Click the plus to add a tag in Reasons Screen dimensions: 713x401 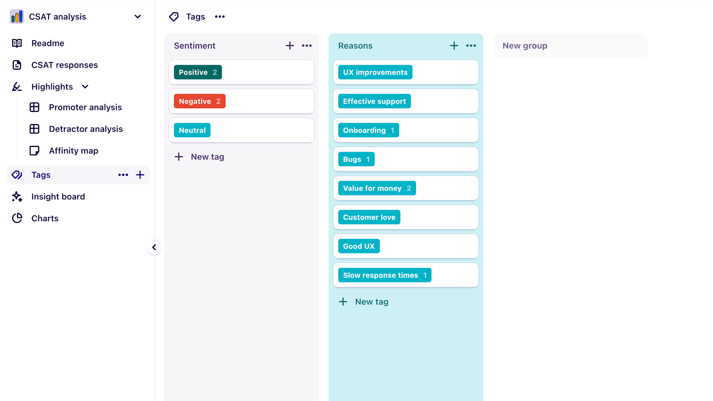tap(454, 45)
